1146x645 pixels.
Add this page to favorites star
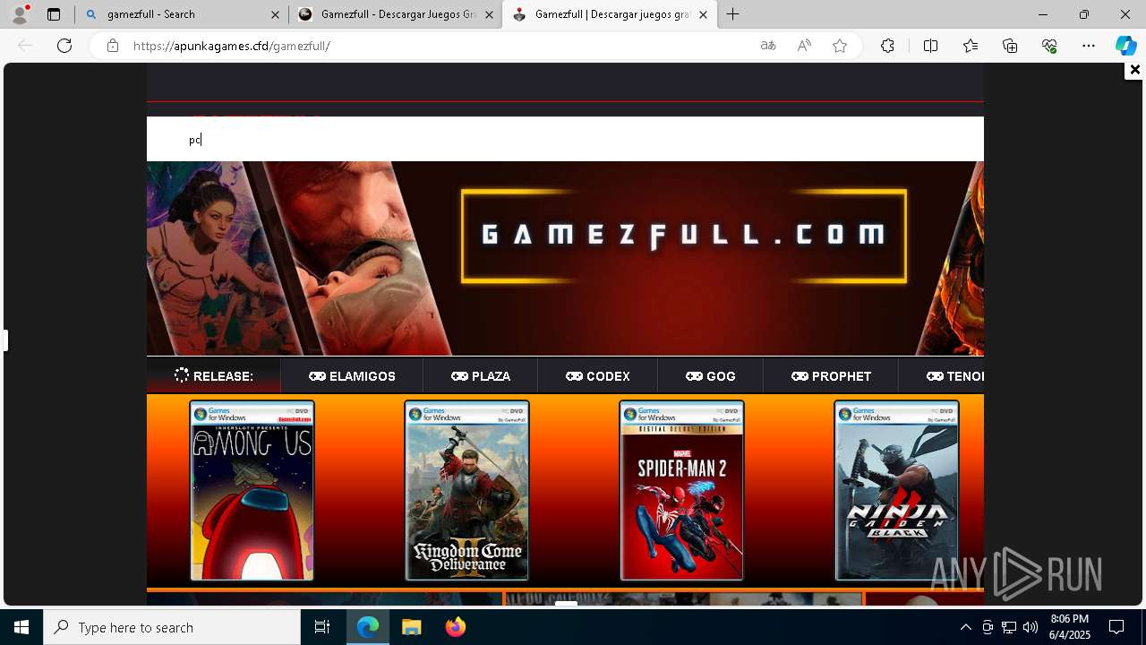pos(840,46)
